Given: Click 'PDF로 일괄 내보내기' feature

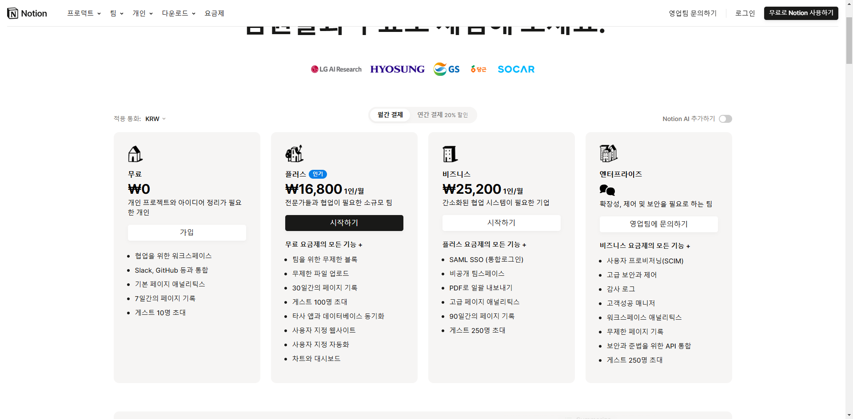Looking at the screenshot, I should [481, 288].
